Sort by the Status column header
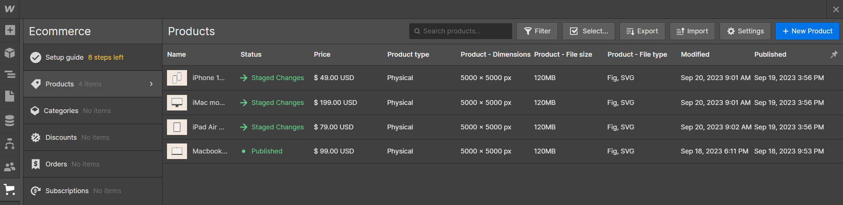Viewport: 843px width, 205px height. (x=251, y=54)
